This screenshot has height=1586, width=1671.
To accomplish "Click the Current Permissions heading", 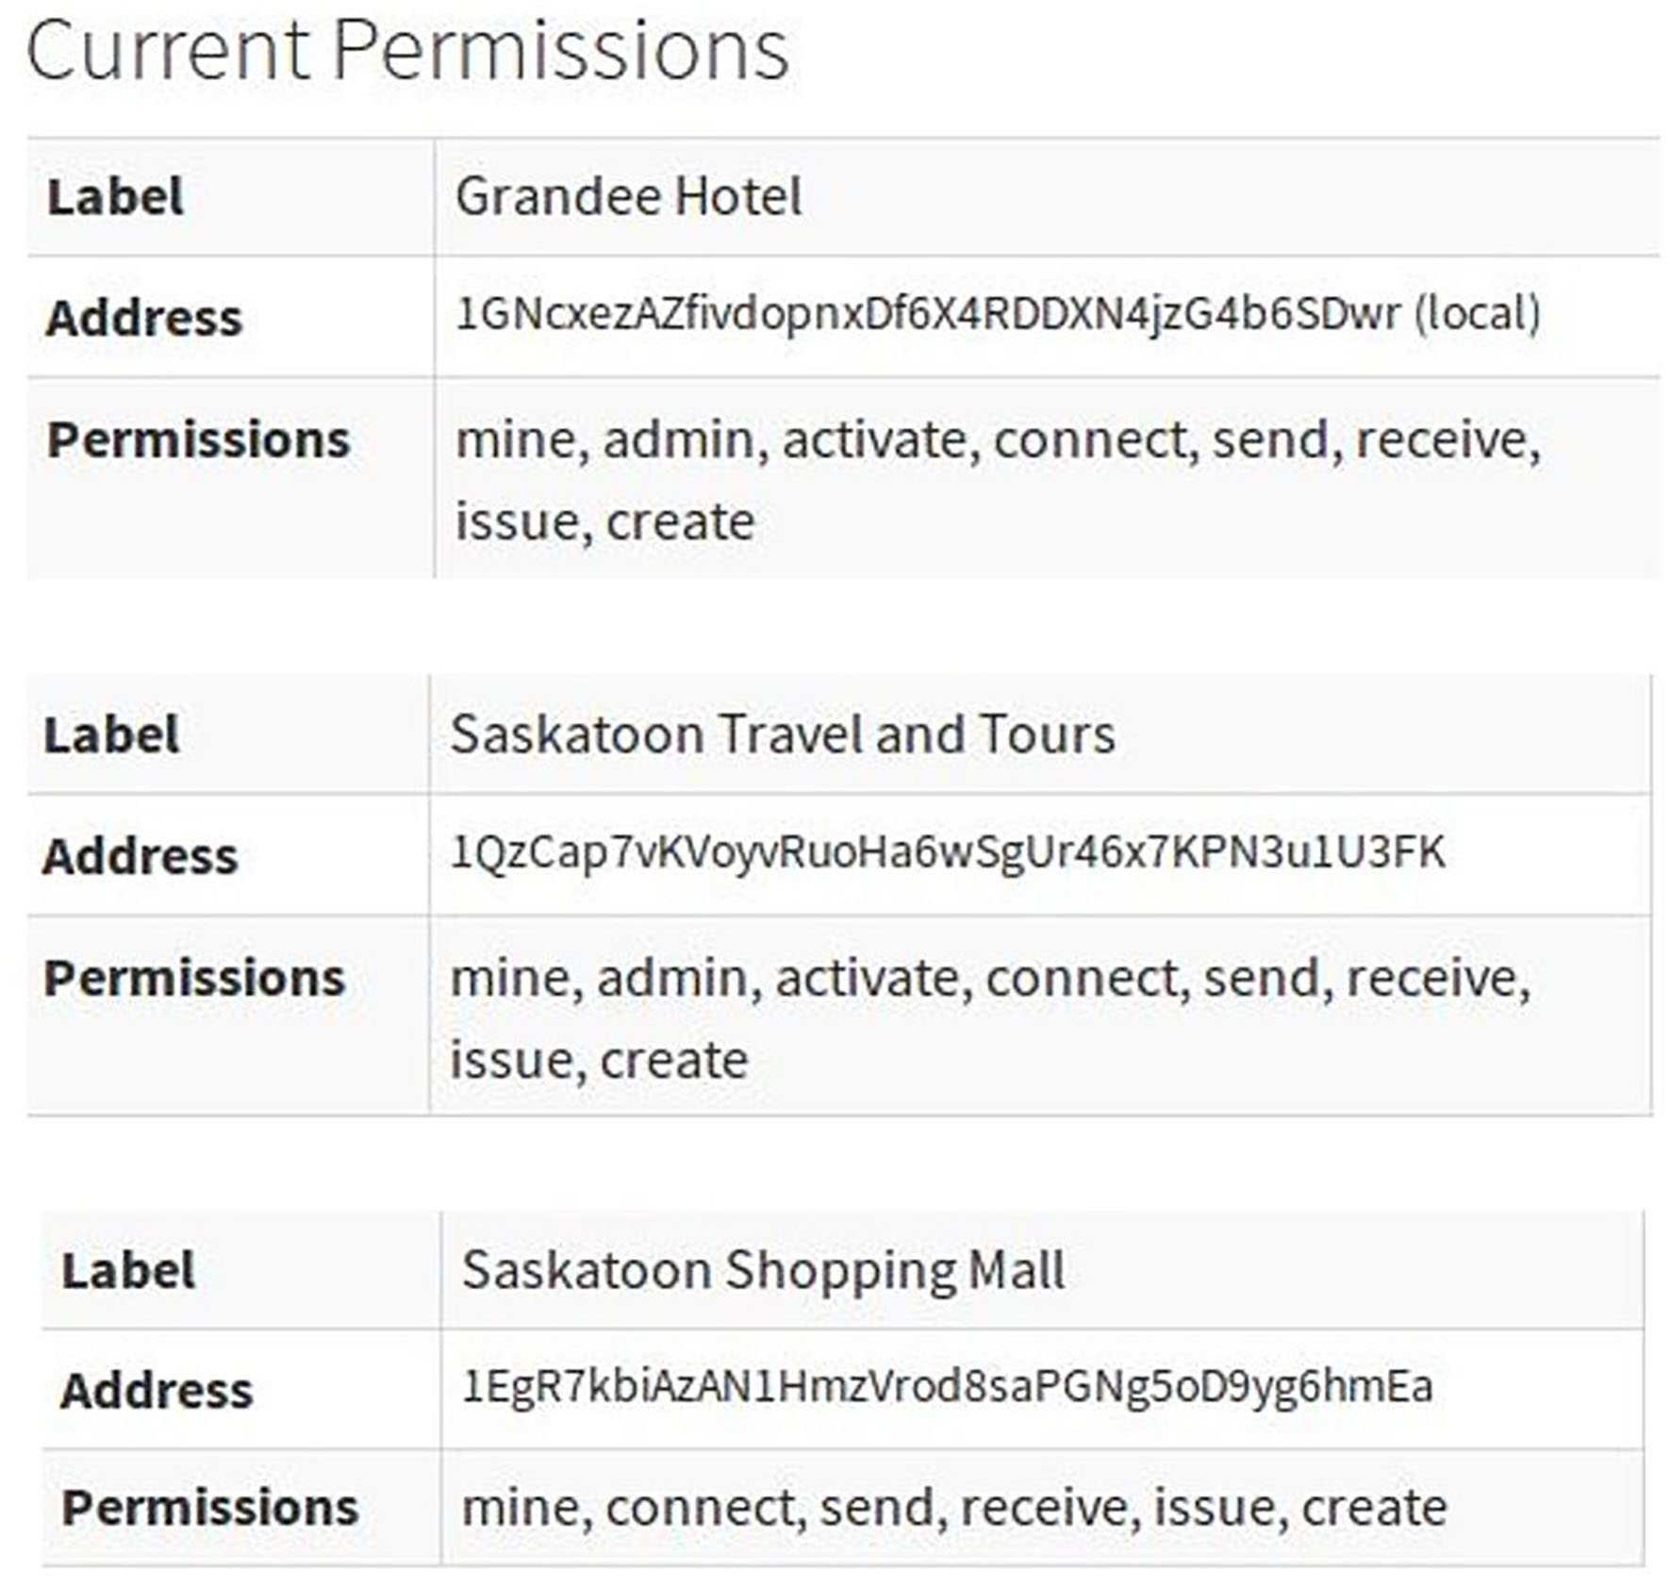I will click(407, 51).
